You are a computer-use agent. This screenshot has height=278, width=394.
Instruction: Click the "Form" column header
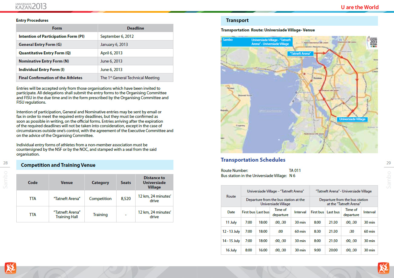tap(57, 28)
